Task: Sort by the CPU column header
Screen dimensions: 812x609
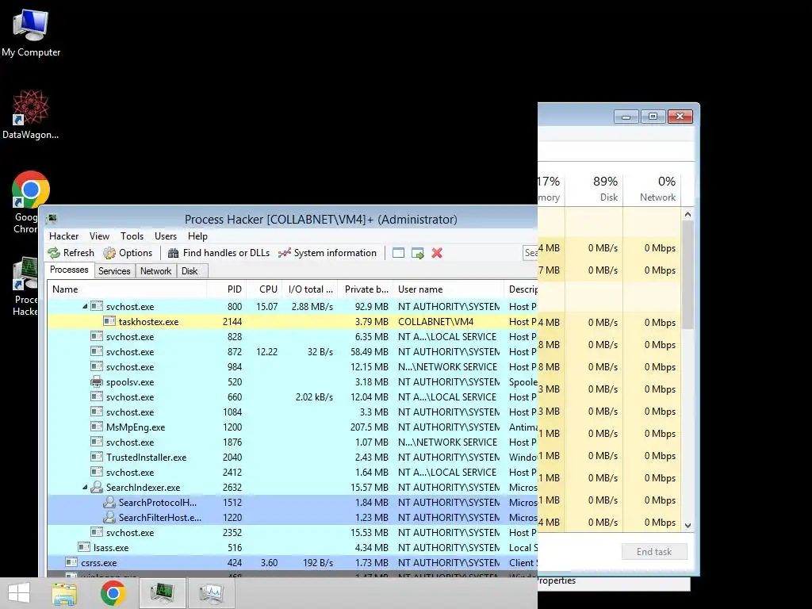Action: (x=263, y=289)
